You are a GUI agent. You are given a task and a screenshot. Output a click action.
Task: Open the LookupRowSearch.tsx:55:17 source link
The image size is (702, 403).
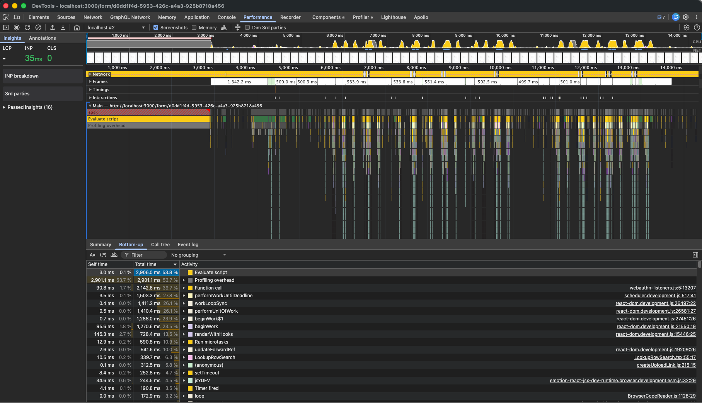(x=665, y=357)
